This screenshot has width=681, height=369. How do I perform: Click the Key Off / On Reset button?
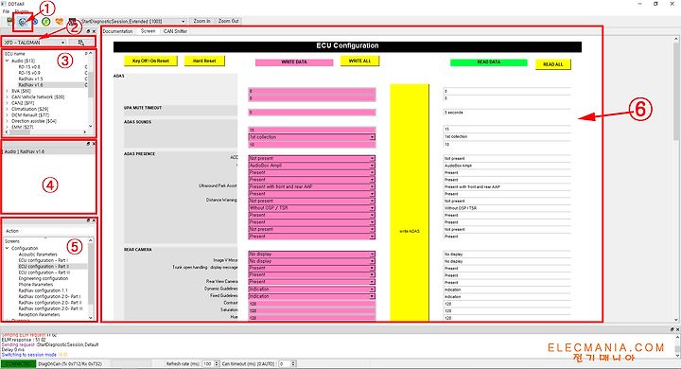(150, 61)
